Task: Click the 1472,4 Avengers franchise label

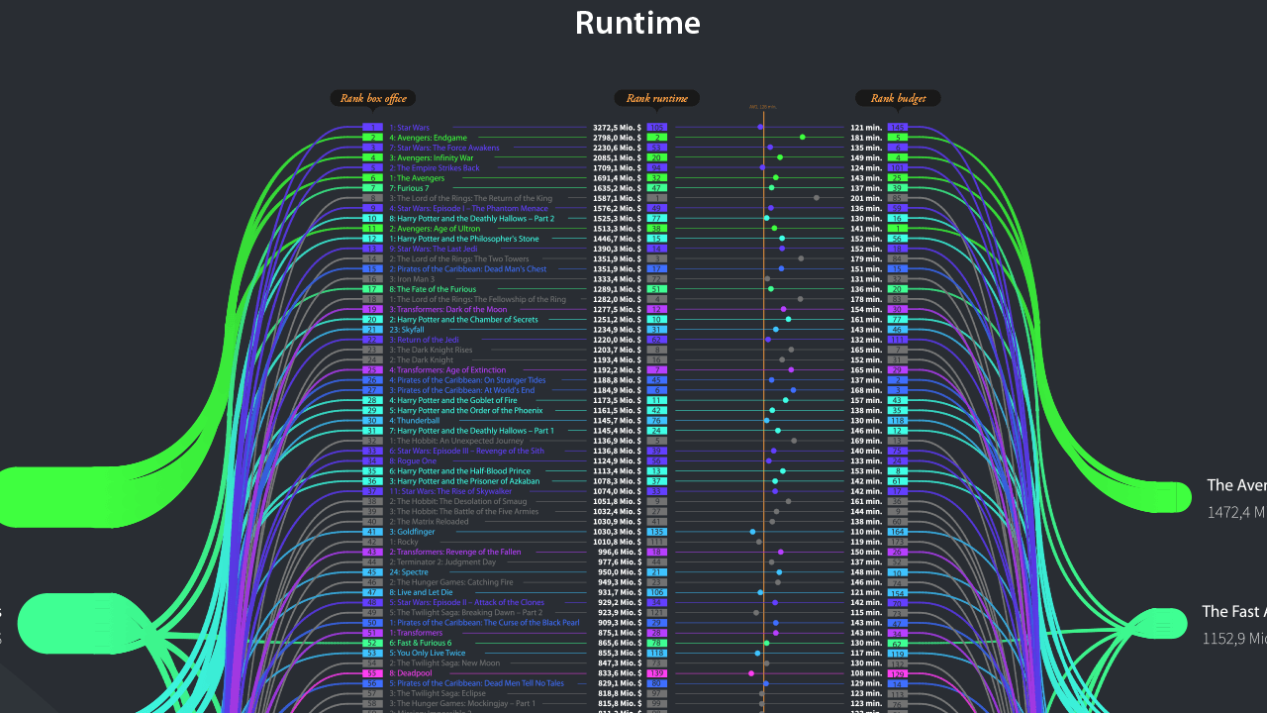Action: tap(1236, 512)
